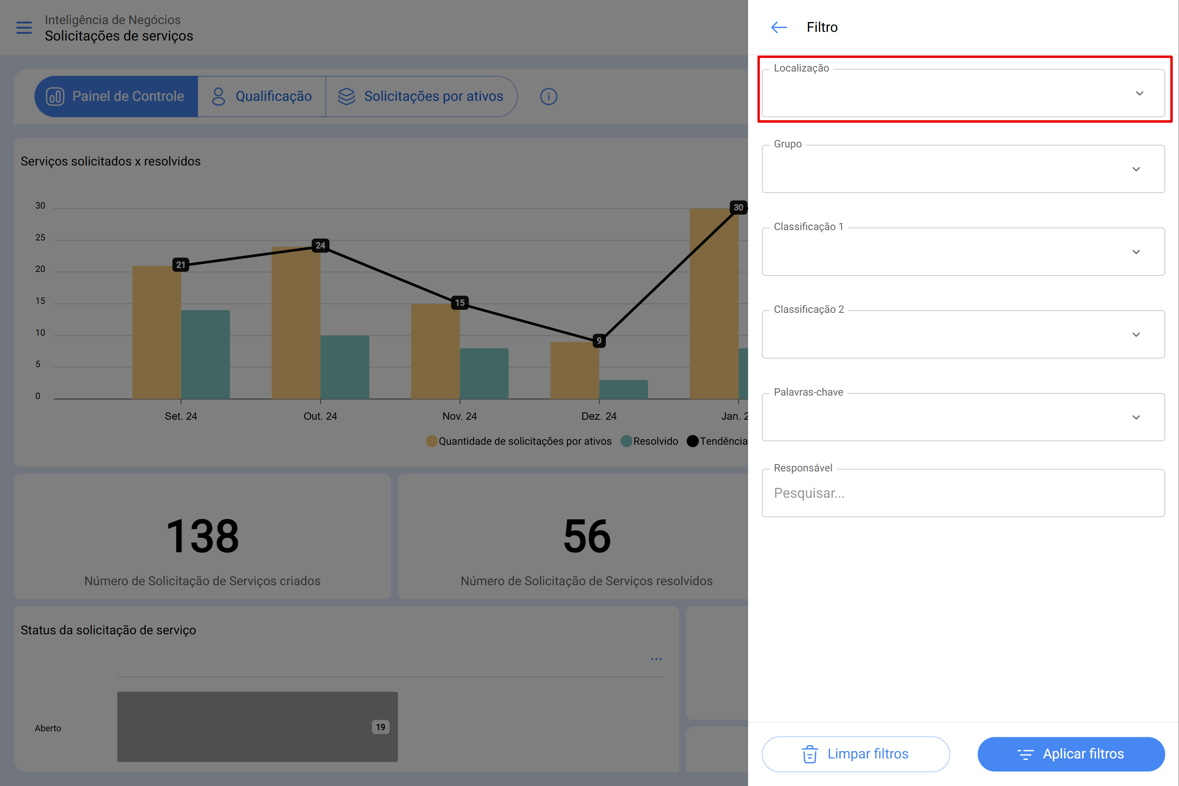
Task: Click trash icon in Limpar filtros
Action: click(x=810, y=754)
